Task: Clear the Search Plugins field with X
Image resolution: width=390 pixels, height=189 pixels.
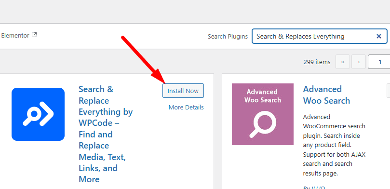Action: point(379,36)
